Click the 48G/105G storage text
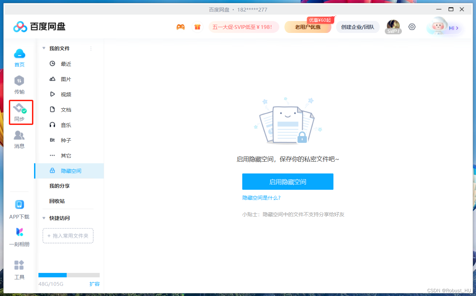The height and width of the screenshot is (296, 476). click(51, 284)
